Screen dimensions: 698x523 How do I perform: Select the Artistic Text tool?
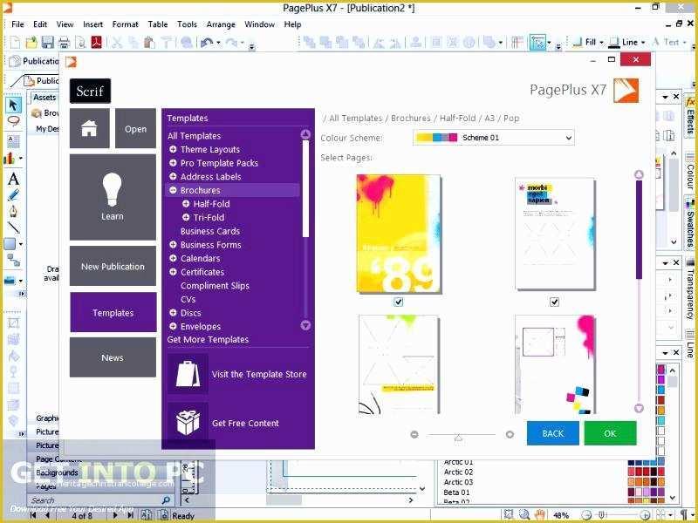[x=13, y=179]
